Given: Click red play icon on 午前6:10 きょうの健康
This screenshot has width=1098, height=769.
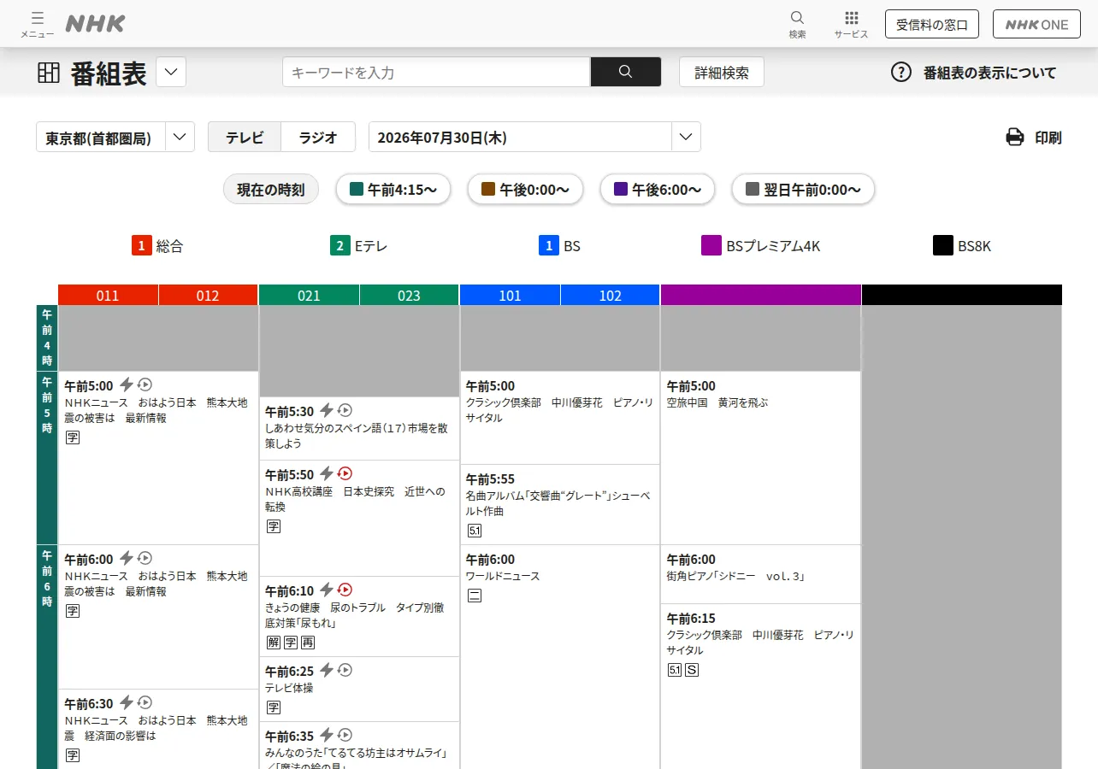Looking at the screenshot, I should pyautogui.click(x=345, y=590).
